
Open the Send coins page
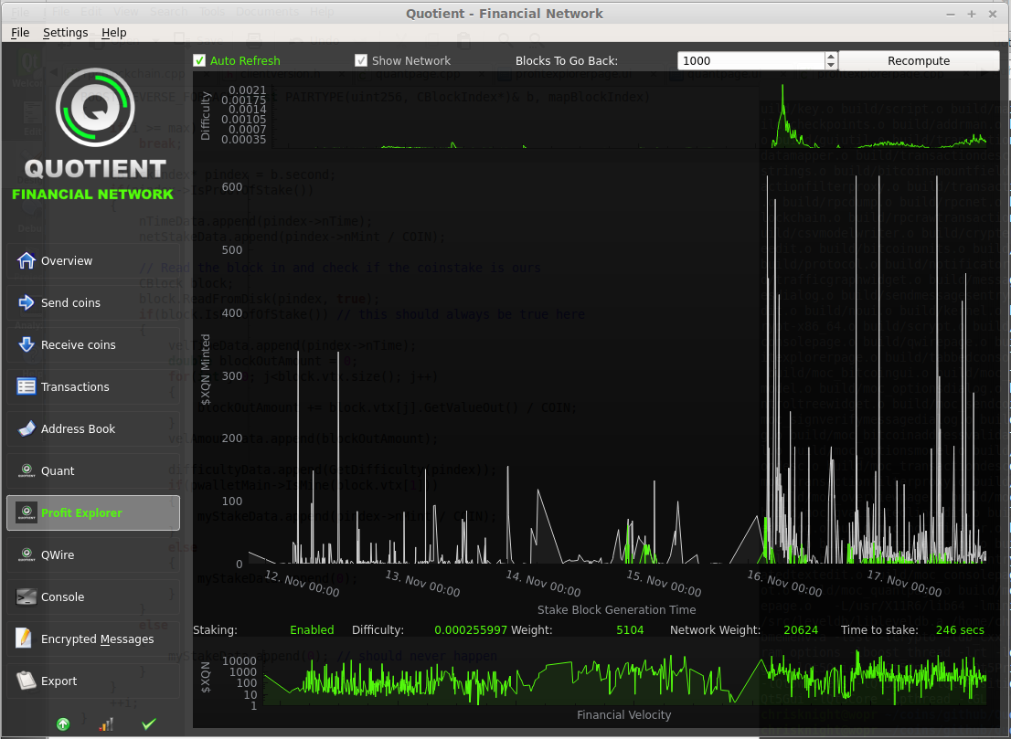[x=93, y=302]
